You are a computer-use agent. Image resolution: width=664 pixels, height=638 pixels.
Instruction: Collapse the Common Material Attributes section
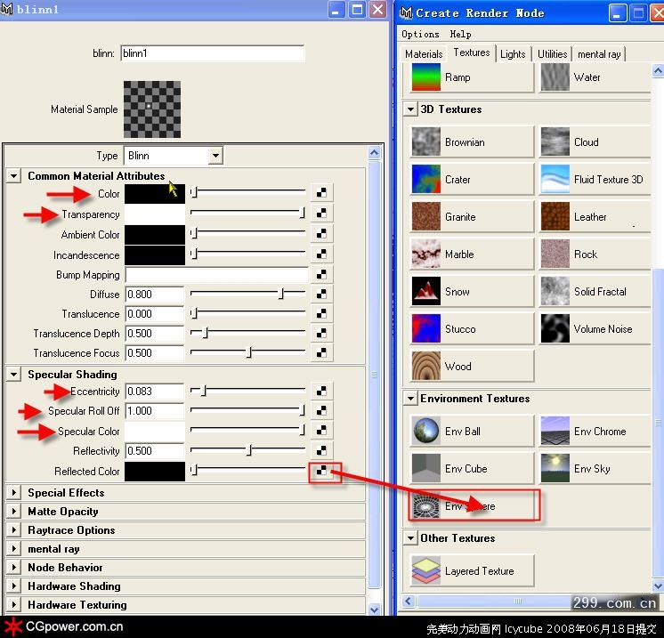pyautogui.click(x=14, y=176)
